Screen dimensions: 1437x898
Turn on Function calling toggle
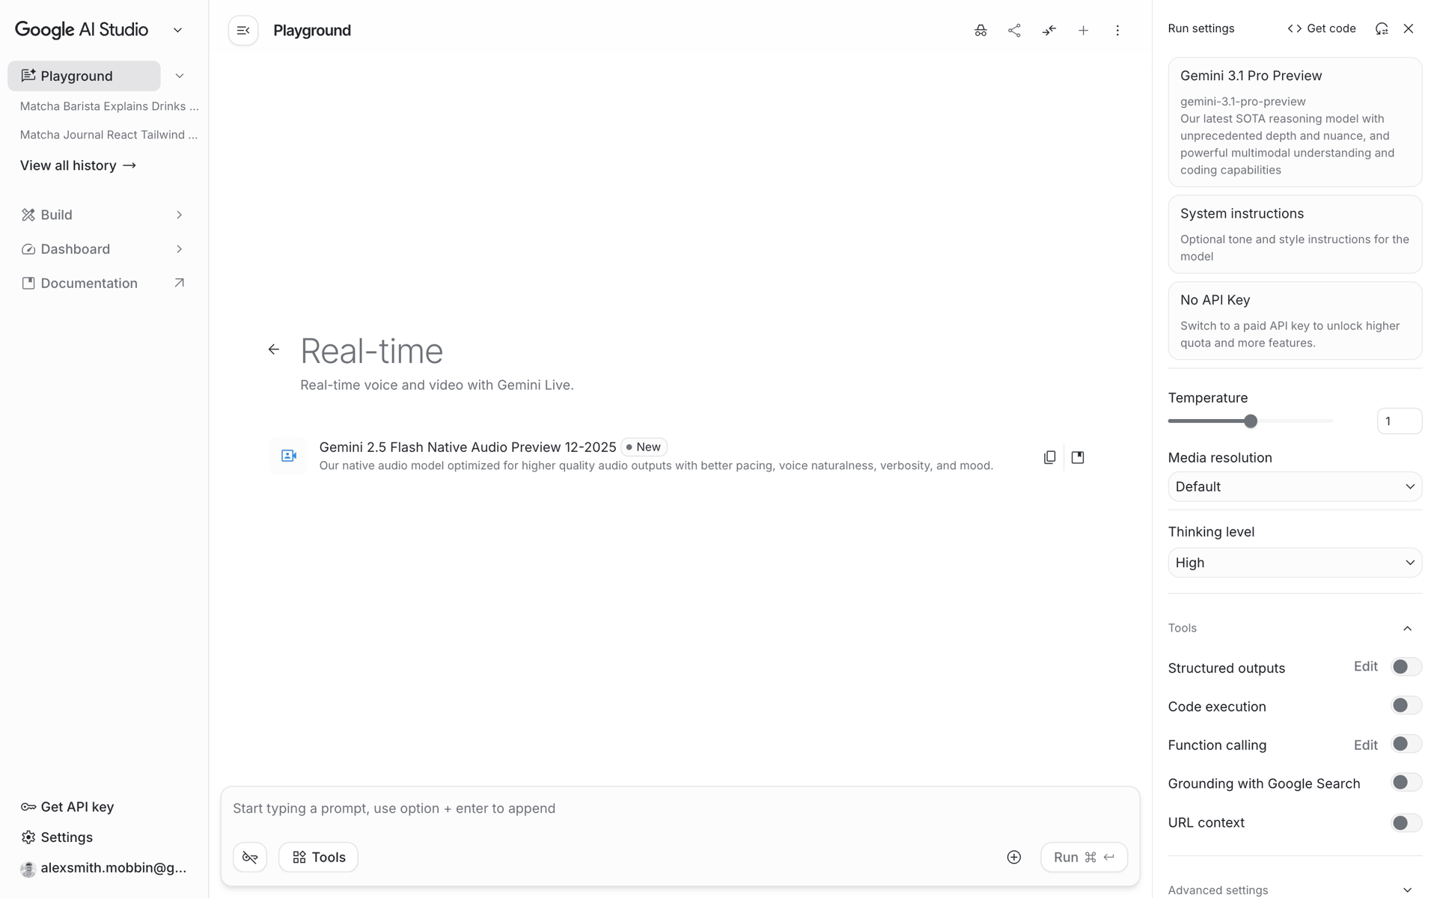1406,744
